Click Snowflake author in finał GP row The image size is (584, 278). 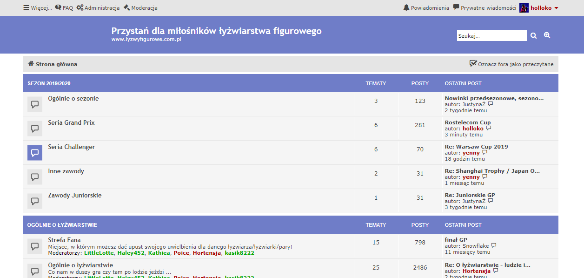coord(476,246)
